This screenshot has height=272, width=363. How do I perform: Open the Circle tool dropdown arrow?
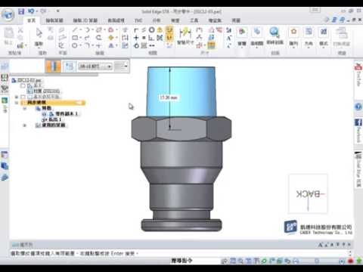[x=80, y=45]
